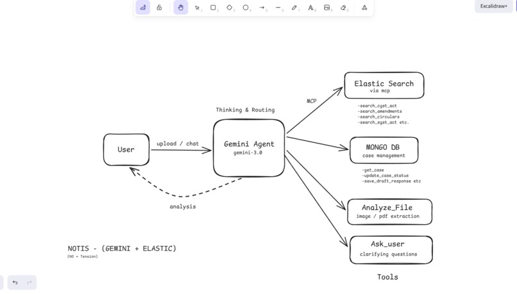Select the MONGO DB box
Image resolution: width=517 pixels, height=294 pixels.
point(384,150)
